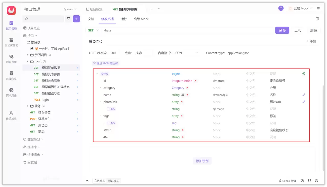Click the purple plus button beside search
Viewport: 327px width, 187px height.
pyautogui.click(x=76, y=19)
